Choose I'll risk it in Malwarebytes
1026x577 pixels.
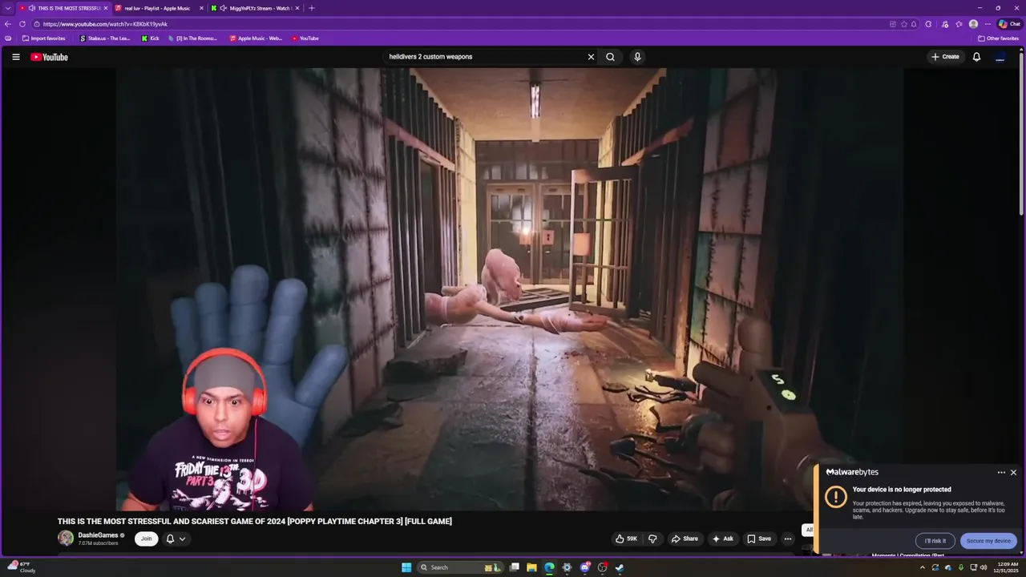pos(935,541)
